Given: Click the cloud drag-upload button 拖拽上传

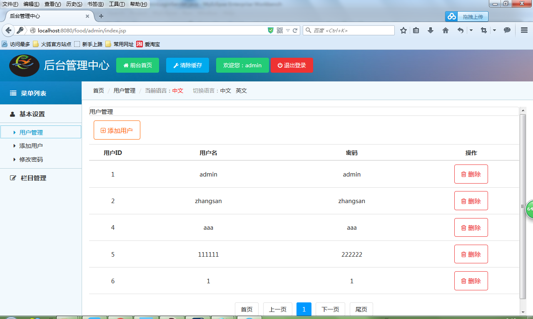Looking at the screenshot, I should point(466,17).
